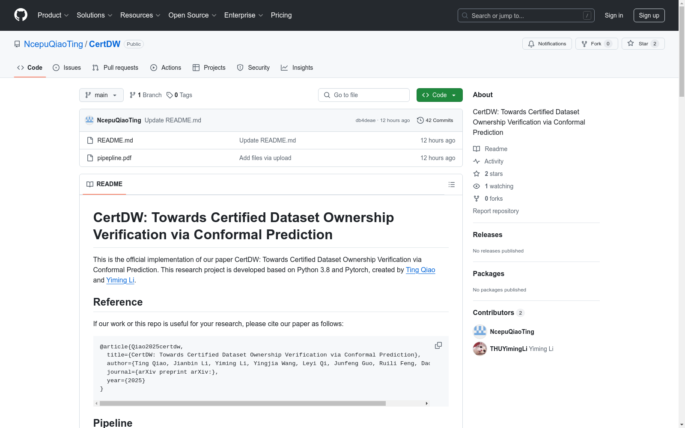Expand the Enterprise menu
This screenshot has height=428, width=685.
point(244,15)
